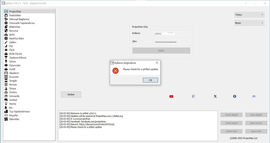Click log line about ProjectHax.com updates
Image resolution: width=270 pixels, height=143 pixels.
[91, 116]
